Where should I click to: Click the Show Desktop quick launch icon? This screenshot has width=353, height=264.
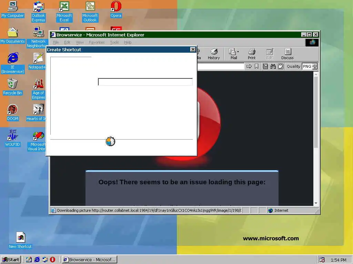29,260
